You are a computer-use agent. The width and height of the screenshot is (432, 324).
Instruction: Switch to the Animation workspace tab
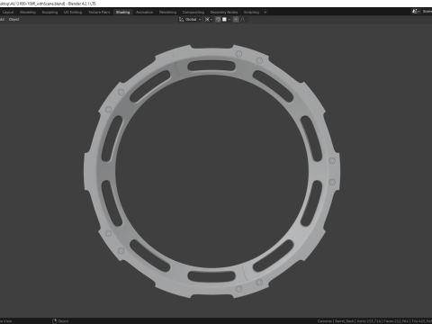coord(144,13)
